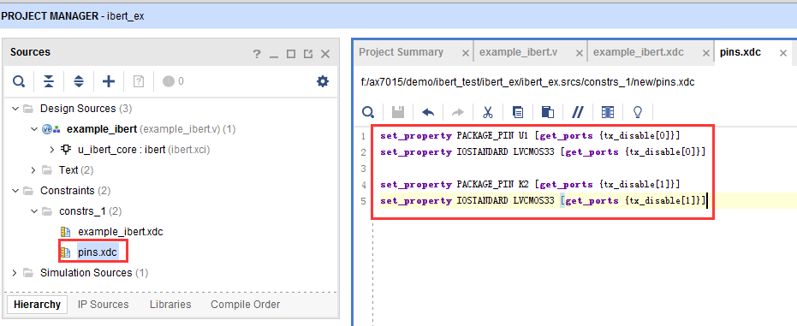Expand the Simulation Sources folder
This screenshot has width=797, height=326.
point(15,273)
